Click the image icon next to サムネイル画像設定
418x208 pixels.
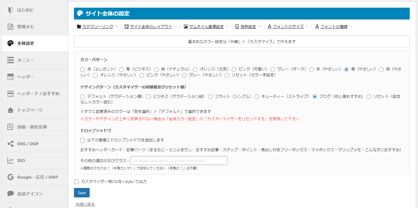pyautogui.click(x=186, y=27)
